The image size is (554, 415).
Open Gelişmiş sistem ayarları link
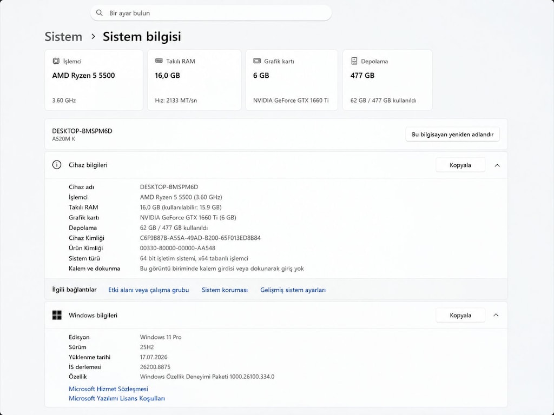pyautogui.click(x=293, y=290)
